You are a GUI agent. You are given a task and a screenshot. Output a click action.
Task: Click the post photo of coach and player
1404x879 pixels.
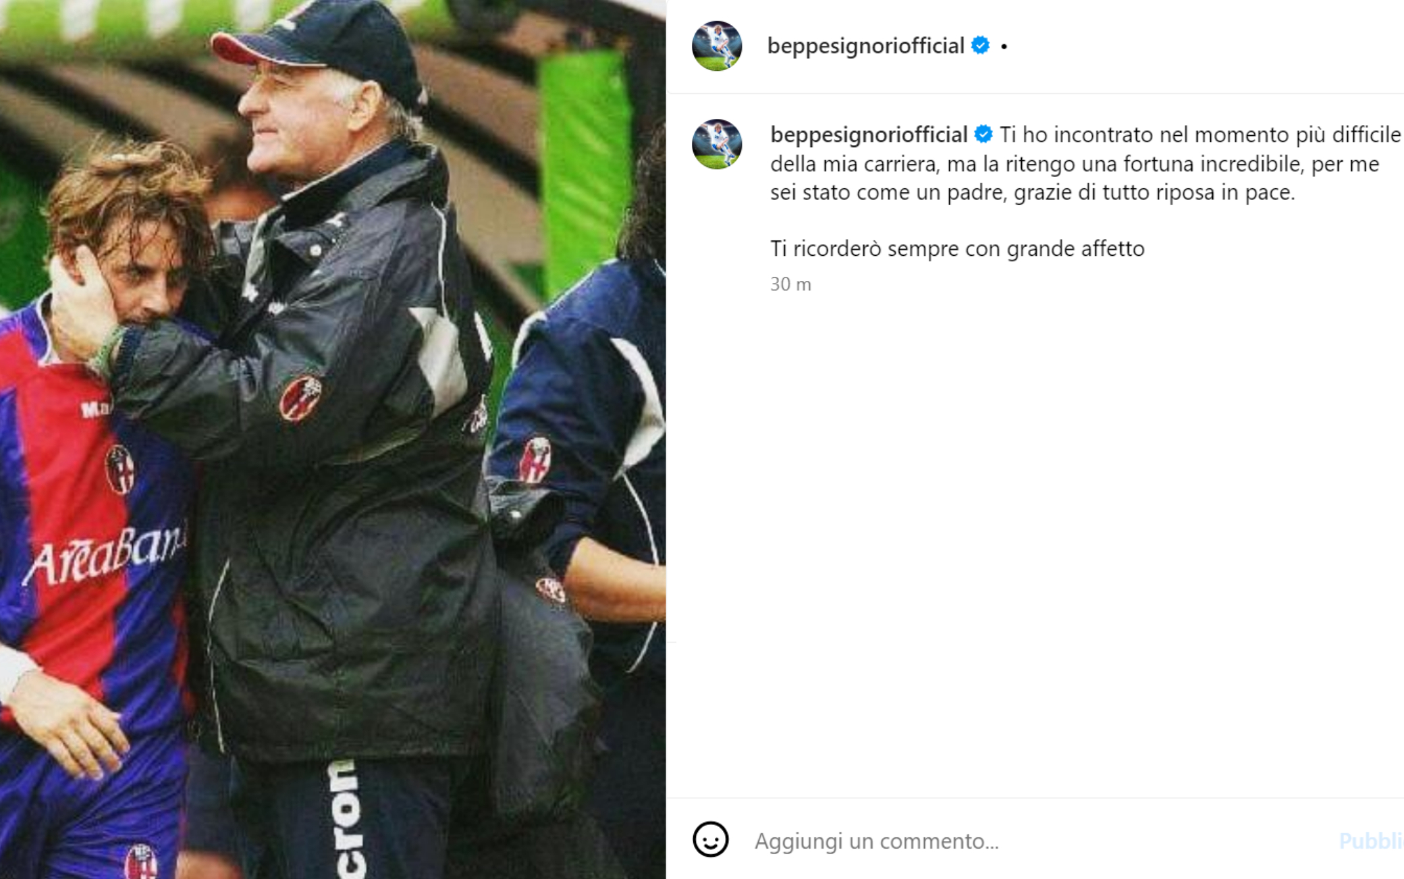pos(333,439)
